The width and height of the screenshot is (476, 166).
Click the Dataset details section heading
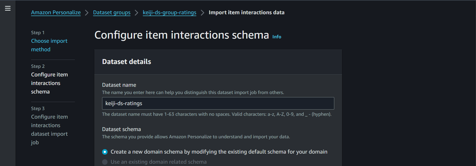click(126, 62)
